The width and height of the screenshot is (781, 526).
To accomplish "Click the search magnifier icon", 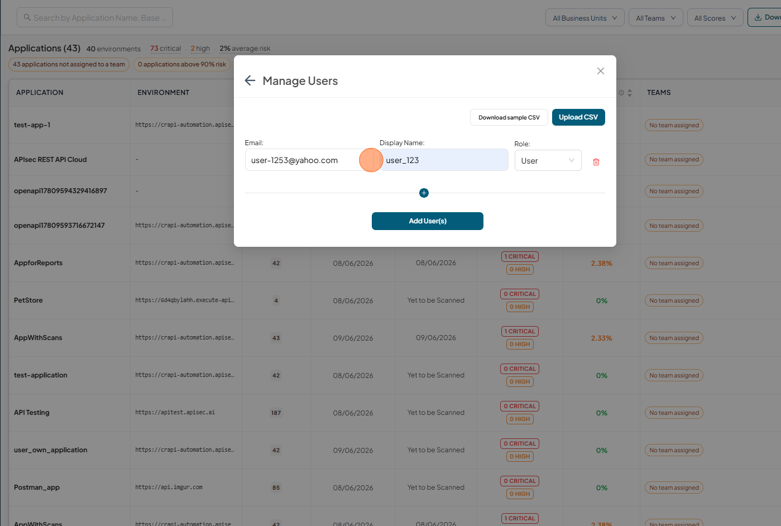I will tap(27, 18).
